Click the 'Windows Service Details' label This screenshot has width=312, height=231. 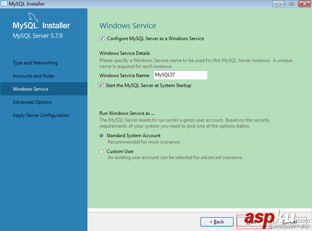[124, 53]
